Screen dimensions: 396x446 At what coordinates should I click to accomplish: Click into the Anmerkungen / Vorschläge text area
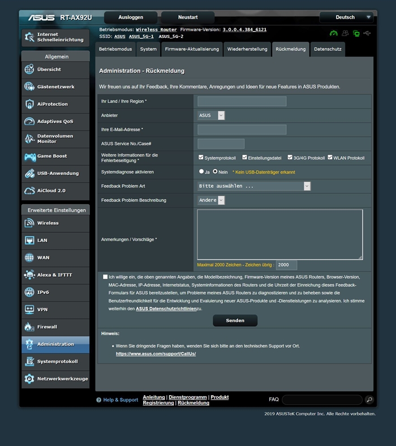(280, 235)
